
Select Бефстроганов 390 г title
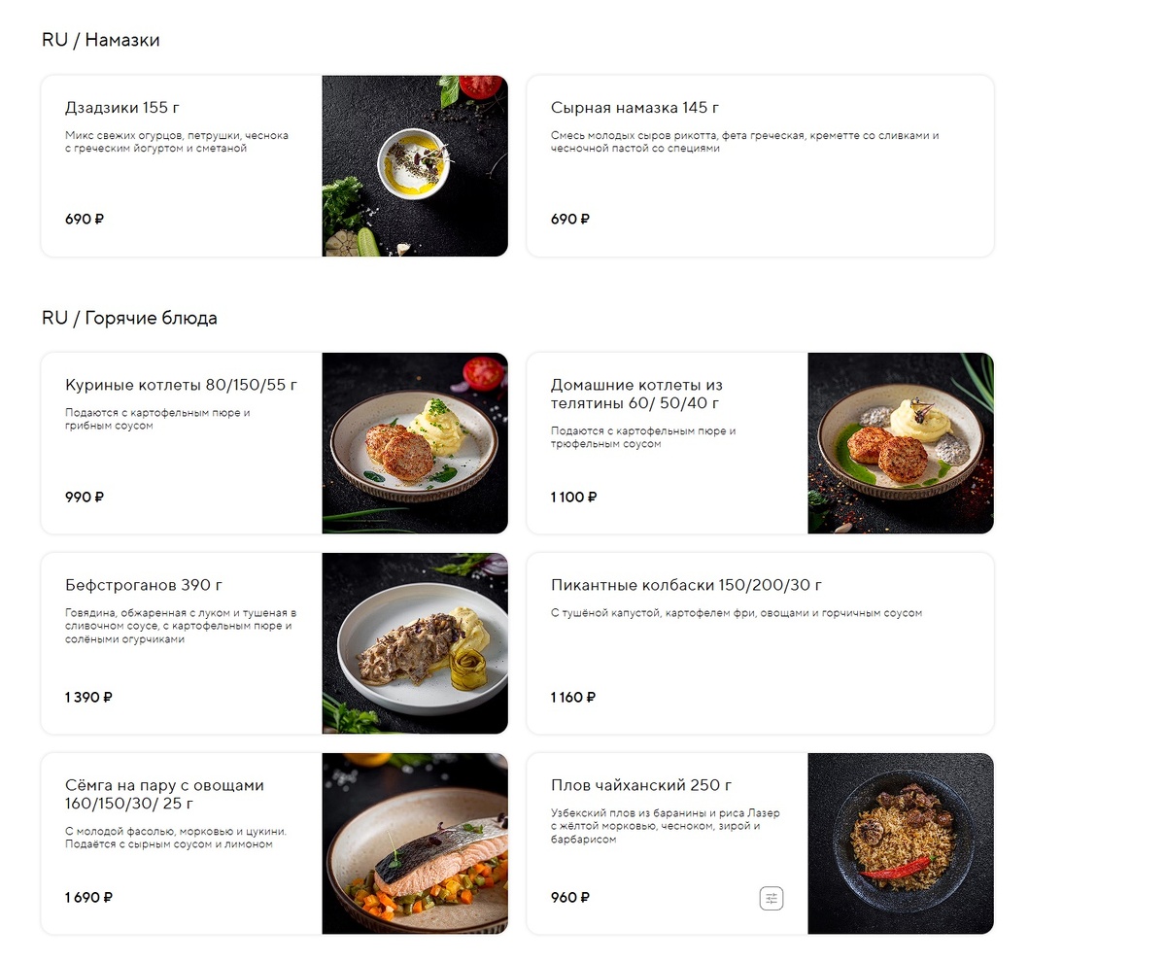[144, 585]
